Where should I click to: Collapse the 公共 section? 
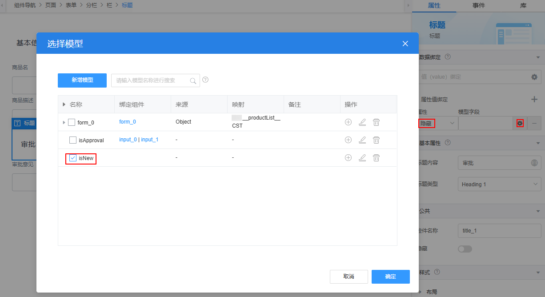[x=538, y=212]
